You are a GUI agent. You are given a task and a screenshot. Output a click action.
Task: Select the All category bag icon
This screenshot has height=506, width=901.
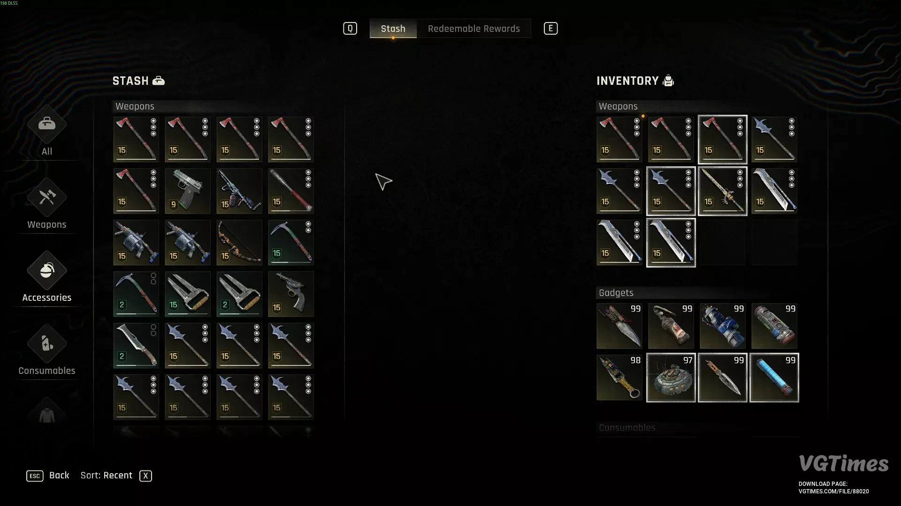pyautogui.click(x=47, y=124)
